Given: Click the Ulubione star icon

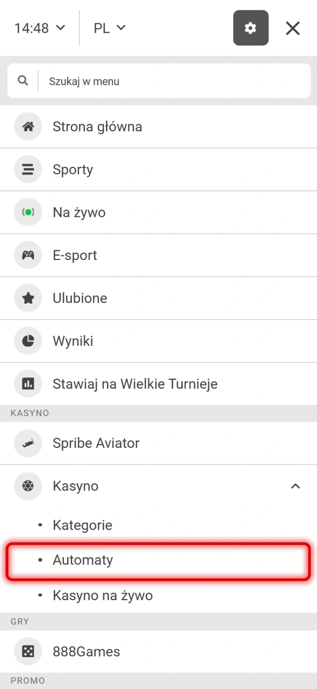Looking at the screenshot, I should click(x=27, y=298).
